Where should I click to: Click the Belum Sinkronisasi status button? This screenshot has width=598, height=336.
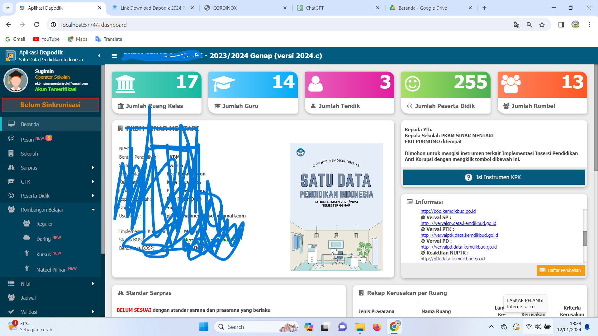point(50,104)
